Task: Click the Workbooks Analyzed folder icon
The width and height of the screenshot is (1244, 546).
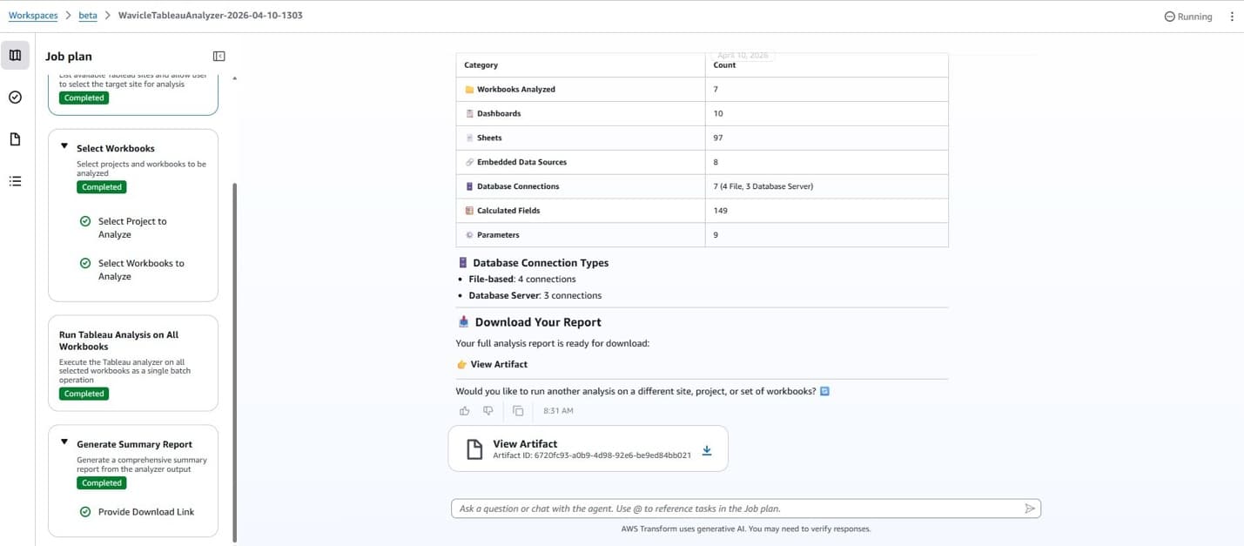Action: point(469,90)
